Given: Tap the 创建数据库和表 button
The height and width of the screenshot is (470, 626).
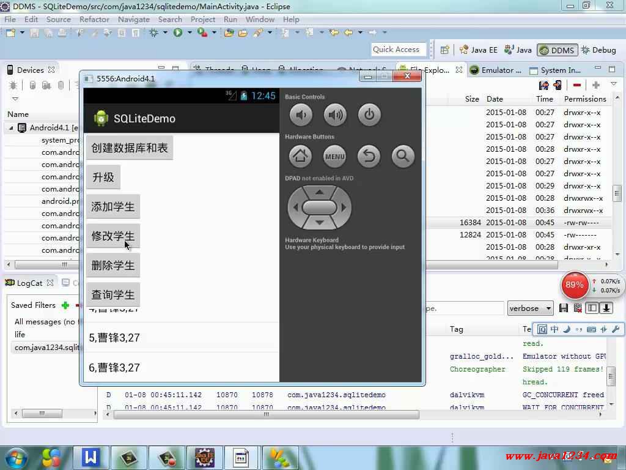Looking at the screenshot, I should 130,148.
